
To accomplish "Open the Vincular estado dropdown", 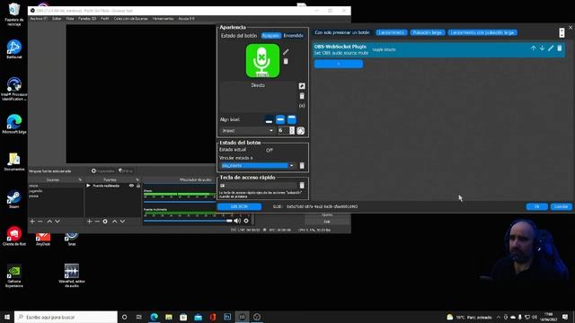I will (x=258, y=165).
